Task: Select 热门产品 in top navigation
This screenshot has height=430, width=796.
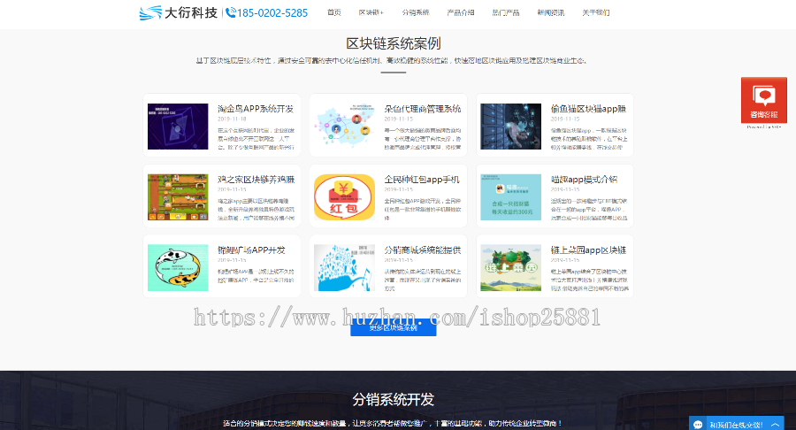Action: pyautogui.click(x=506, y=12)
